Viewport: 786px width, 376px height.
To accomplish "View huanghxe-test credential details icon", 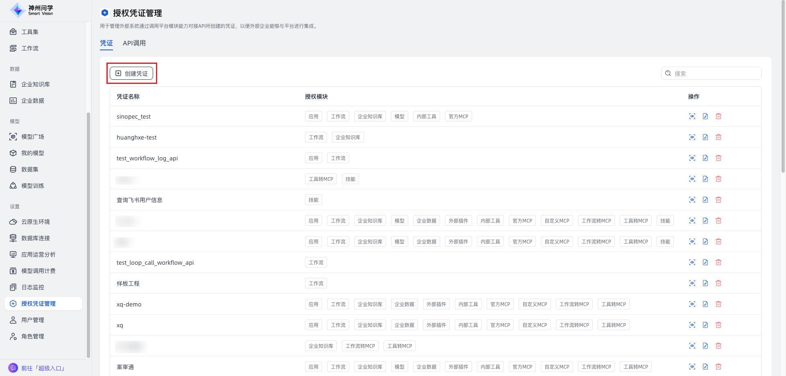I will click(x=692, y=137).
